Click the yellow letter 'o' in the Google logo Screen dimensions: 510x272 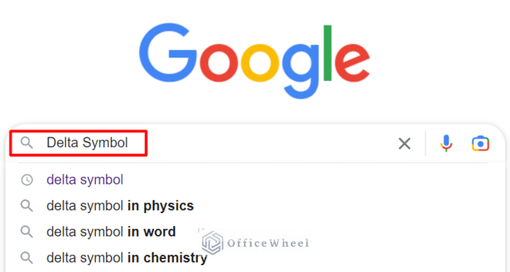click(260, 63)
